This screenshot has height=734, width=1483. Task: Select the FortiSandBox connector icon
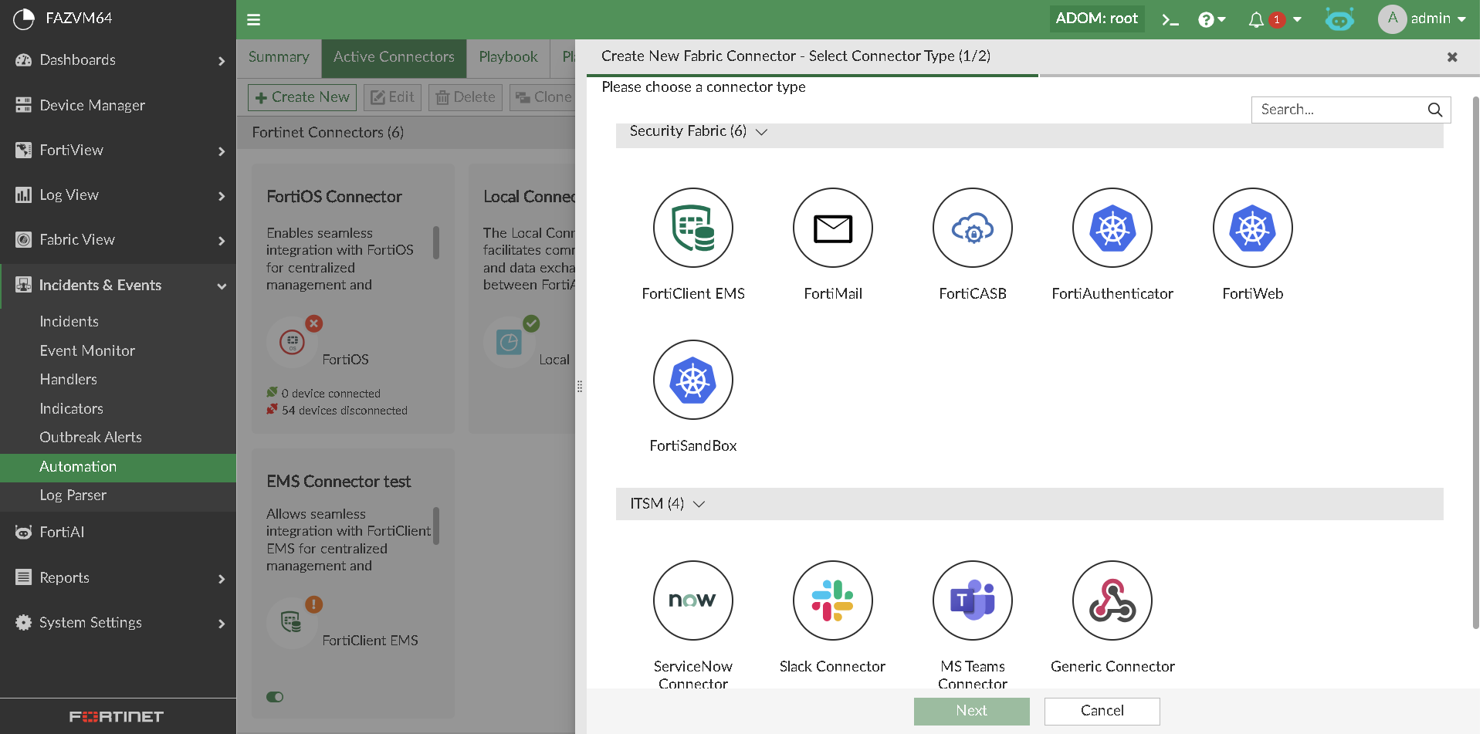(x=692, y=380)
